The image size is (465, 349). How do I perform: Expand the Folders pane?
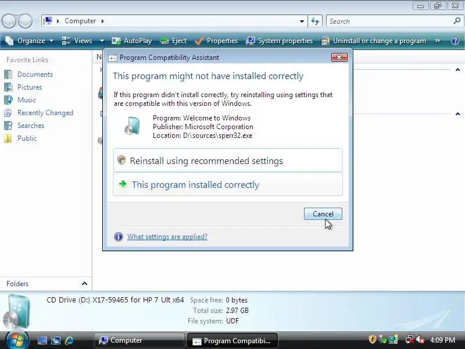pos(84,283)
